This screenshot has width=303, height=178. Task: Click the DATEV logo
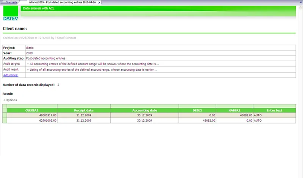[11, 13]
